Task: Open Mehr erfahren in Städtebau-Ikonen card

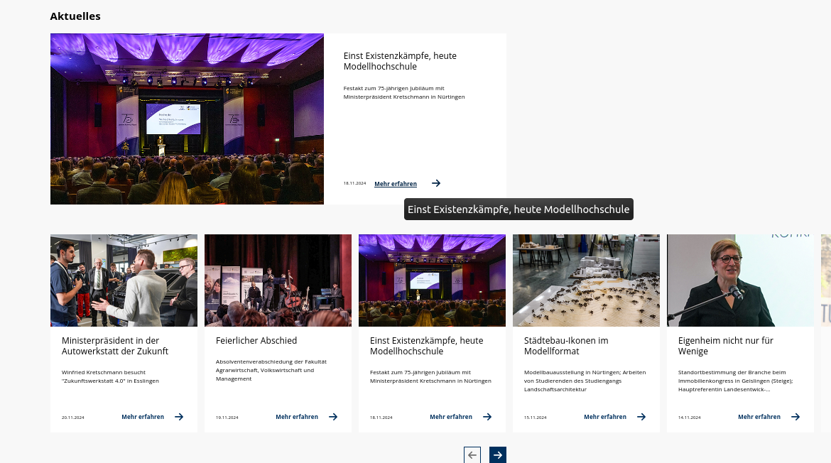Action: [605, 417]
